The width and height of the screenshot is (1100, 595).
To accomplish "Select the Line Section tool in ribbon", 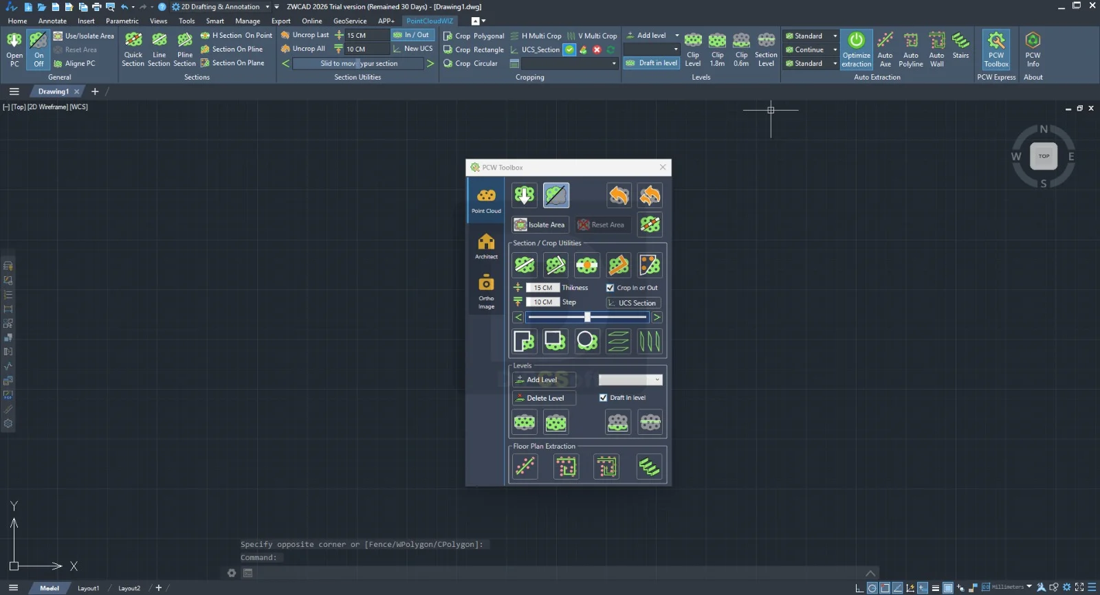I will click(159, 49).
